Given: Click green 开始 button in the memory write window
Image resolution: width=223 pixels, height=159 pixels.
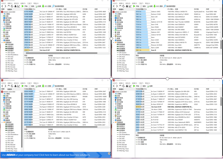Looking at the screenshot, I should click(x=25, y=86).
